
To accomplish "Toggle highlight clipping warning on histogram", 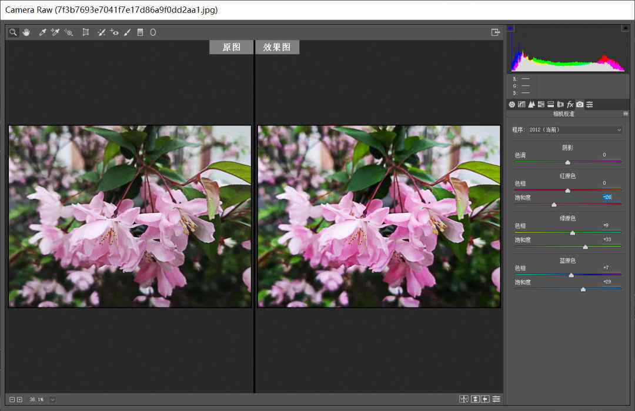I will (x=625, y=28).
